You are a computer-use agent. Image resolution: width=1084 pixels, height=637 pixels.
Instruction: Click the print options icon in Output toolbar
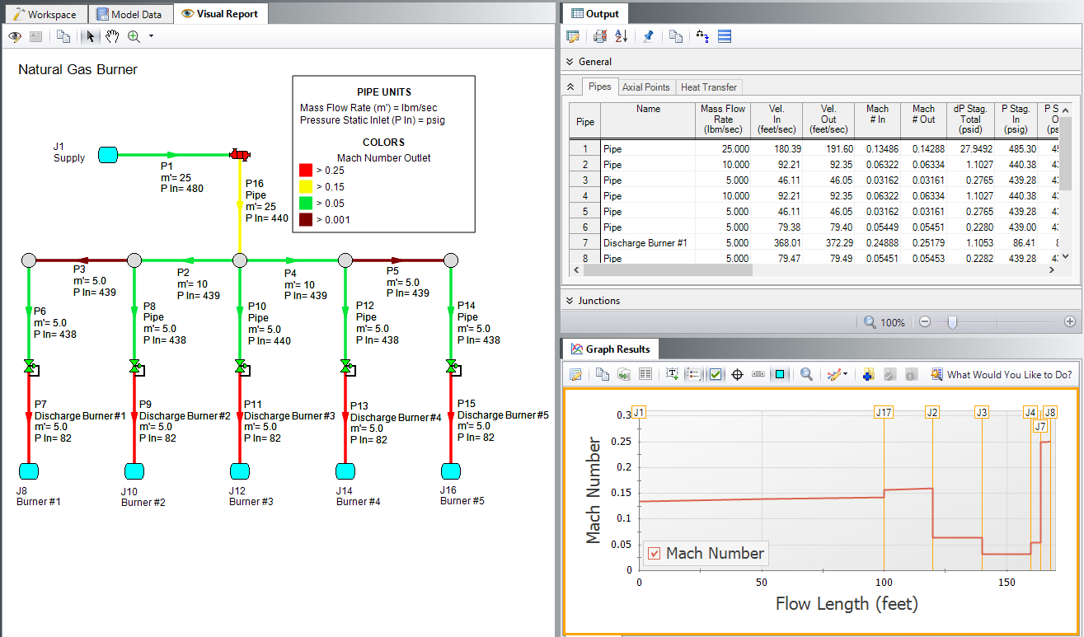coord(600,36)
